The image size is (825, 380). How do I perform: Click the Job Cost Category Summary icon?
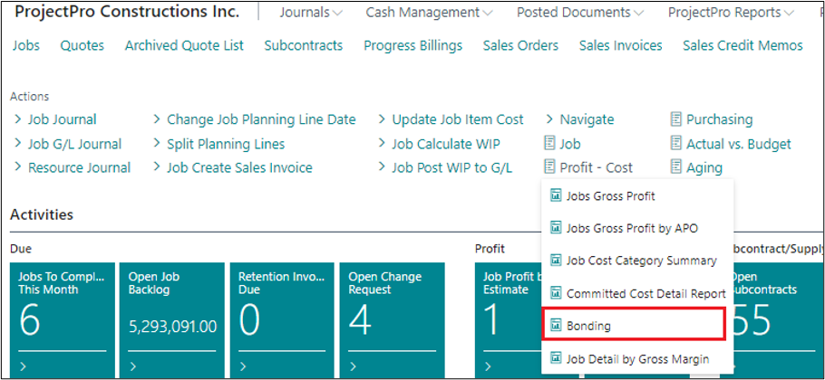[557, 261]
